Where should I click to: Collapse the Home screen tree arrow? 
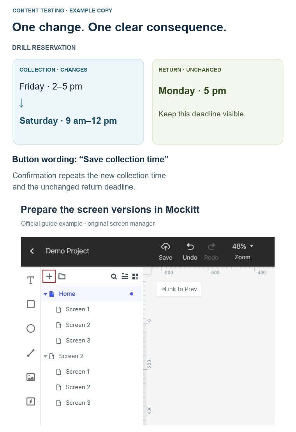[x=45, y=294]
